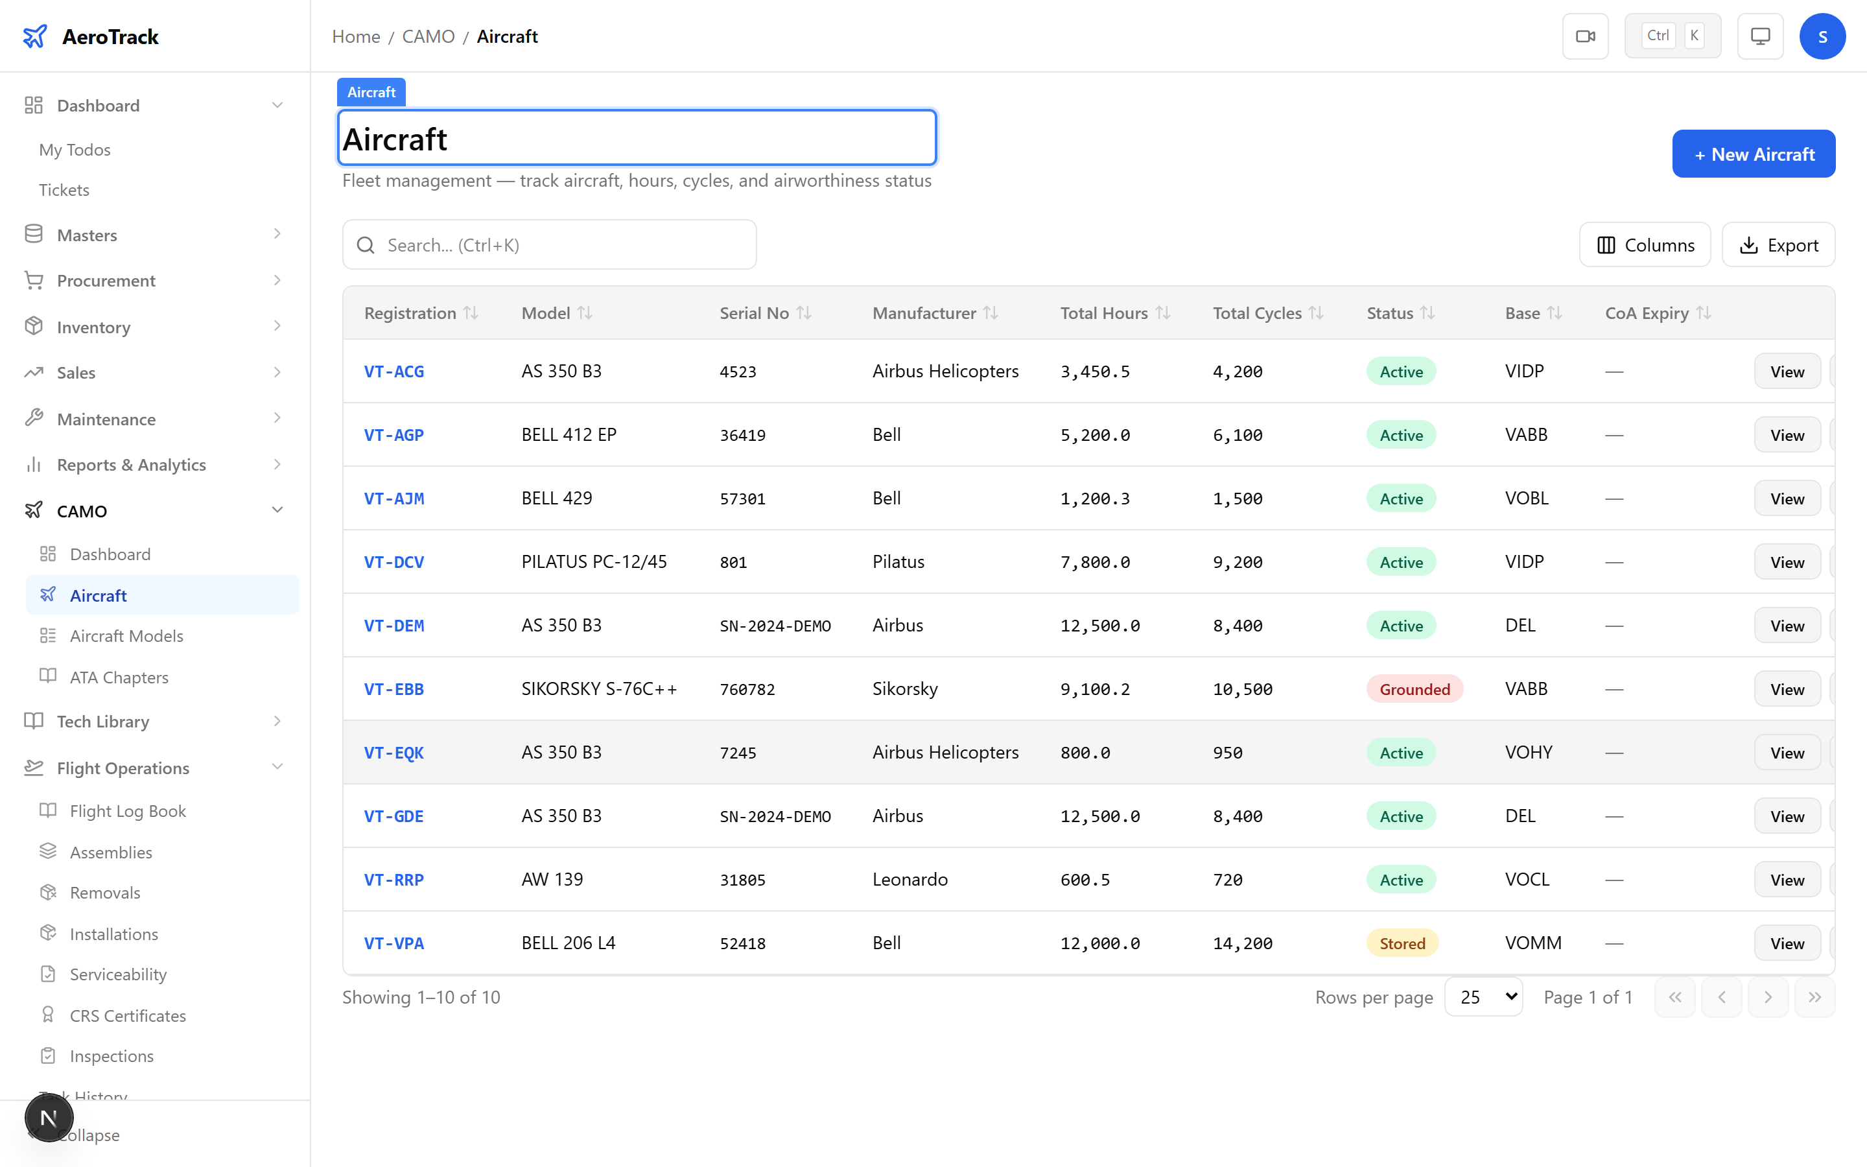Click the Maintenance wrench icon

34,418
